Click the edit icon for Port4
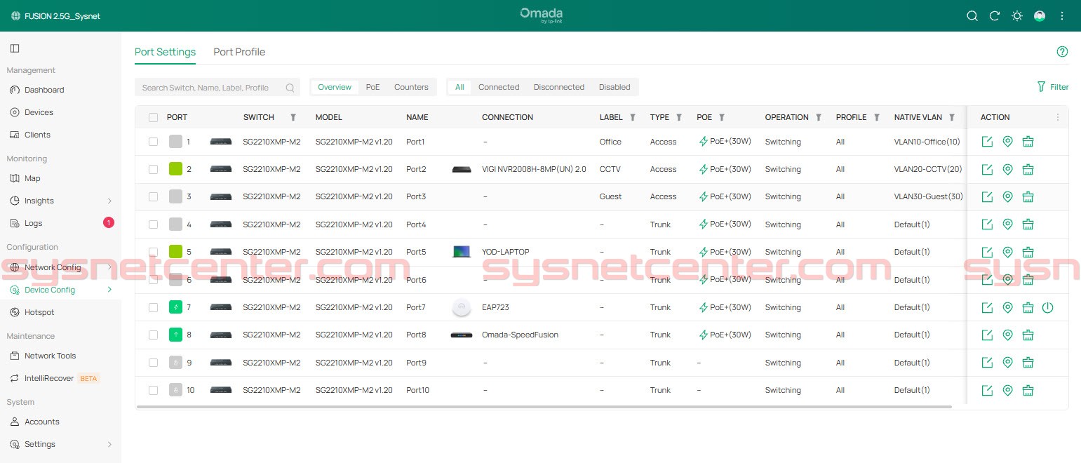Viewport: 1081px width, 463px height. (987, 224)
